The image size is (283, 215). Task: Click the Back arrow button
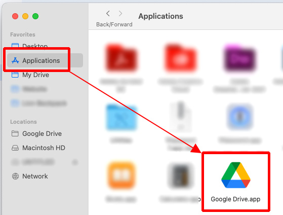tap(108, 13)
